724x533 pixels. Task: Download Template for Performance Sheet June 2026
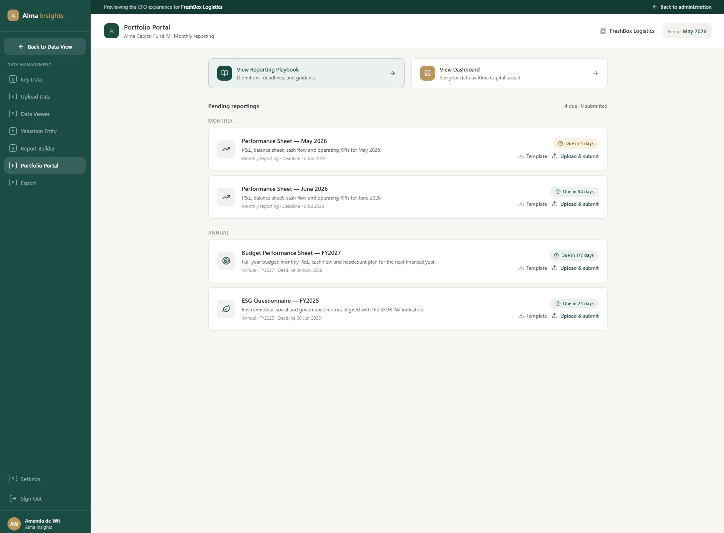click(533, 204)
